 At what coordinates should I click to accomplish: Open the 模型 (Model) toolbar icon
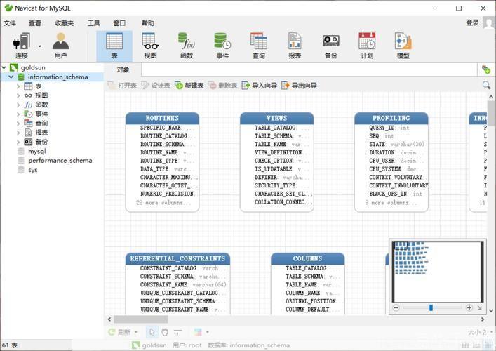(x=403, y=46)
